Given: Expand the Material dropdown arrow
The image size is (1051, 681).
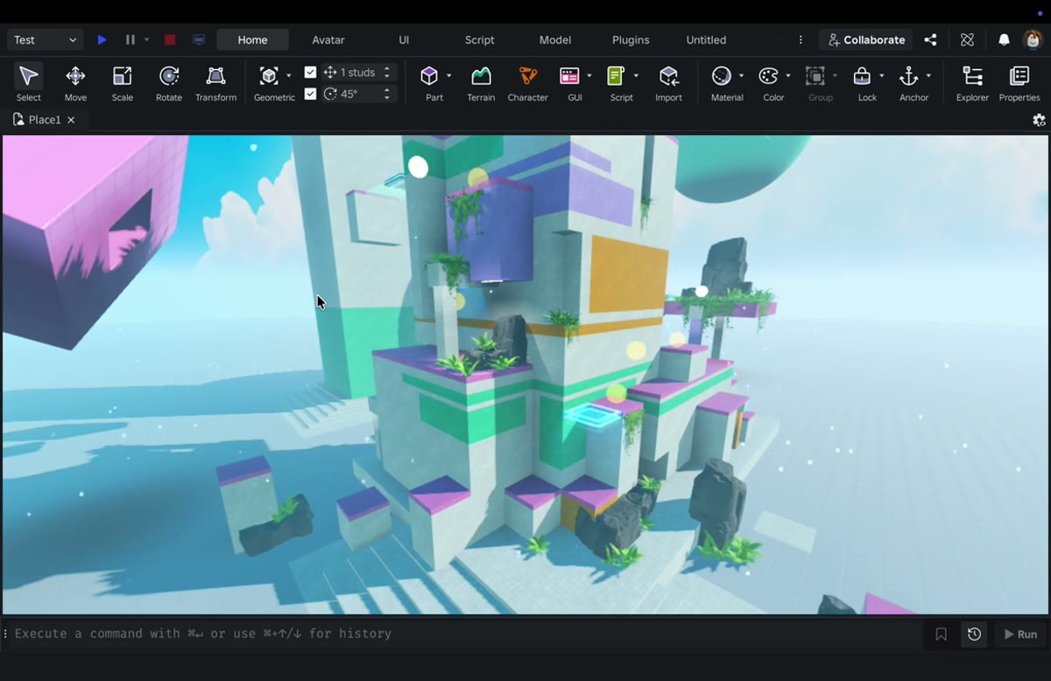Looking at the screenshot, I should click(741, 76).
